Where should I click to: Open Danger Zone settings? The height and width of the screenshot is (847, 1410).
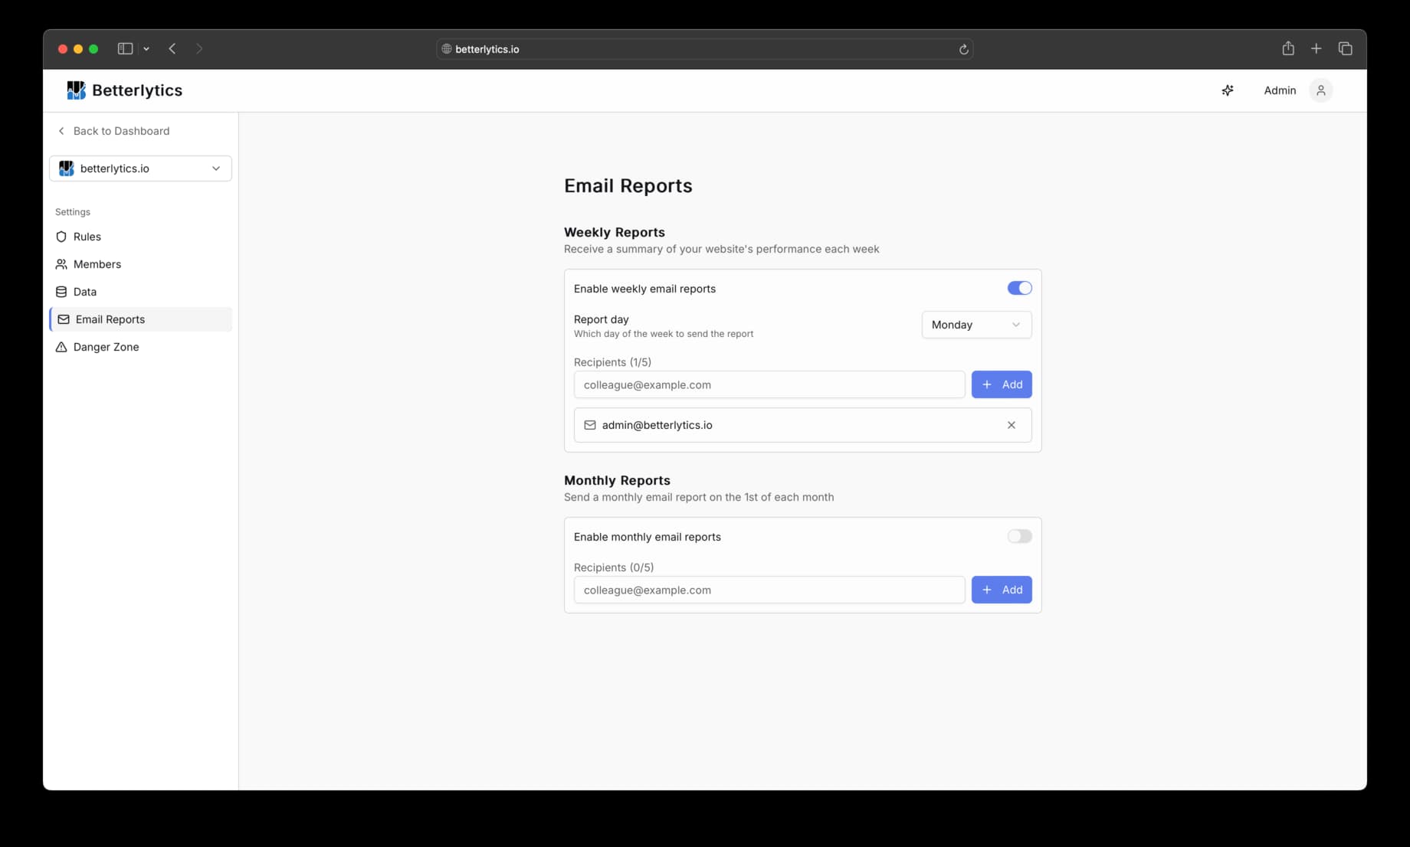pyautogui.click(x=106, y=347)
